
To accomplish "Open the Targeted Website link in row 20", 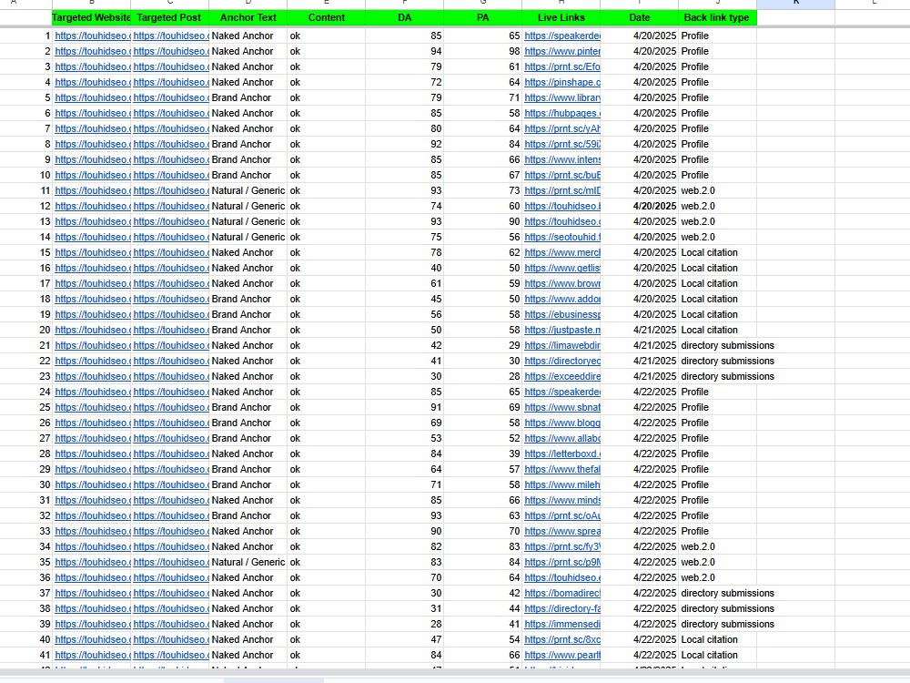I will [x=93, y=330].
